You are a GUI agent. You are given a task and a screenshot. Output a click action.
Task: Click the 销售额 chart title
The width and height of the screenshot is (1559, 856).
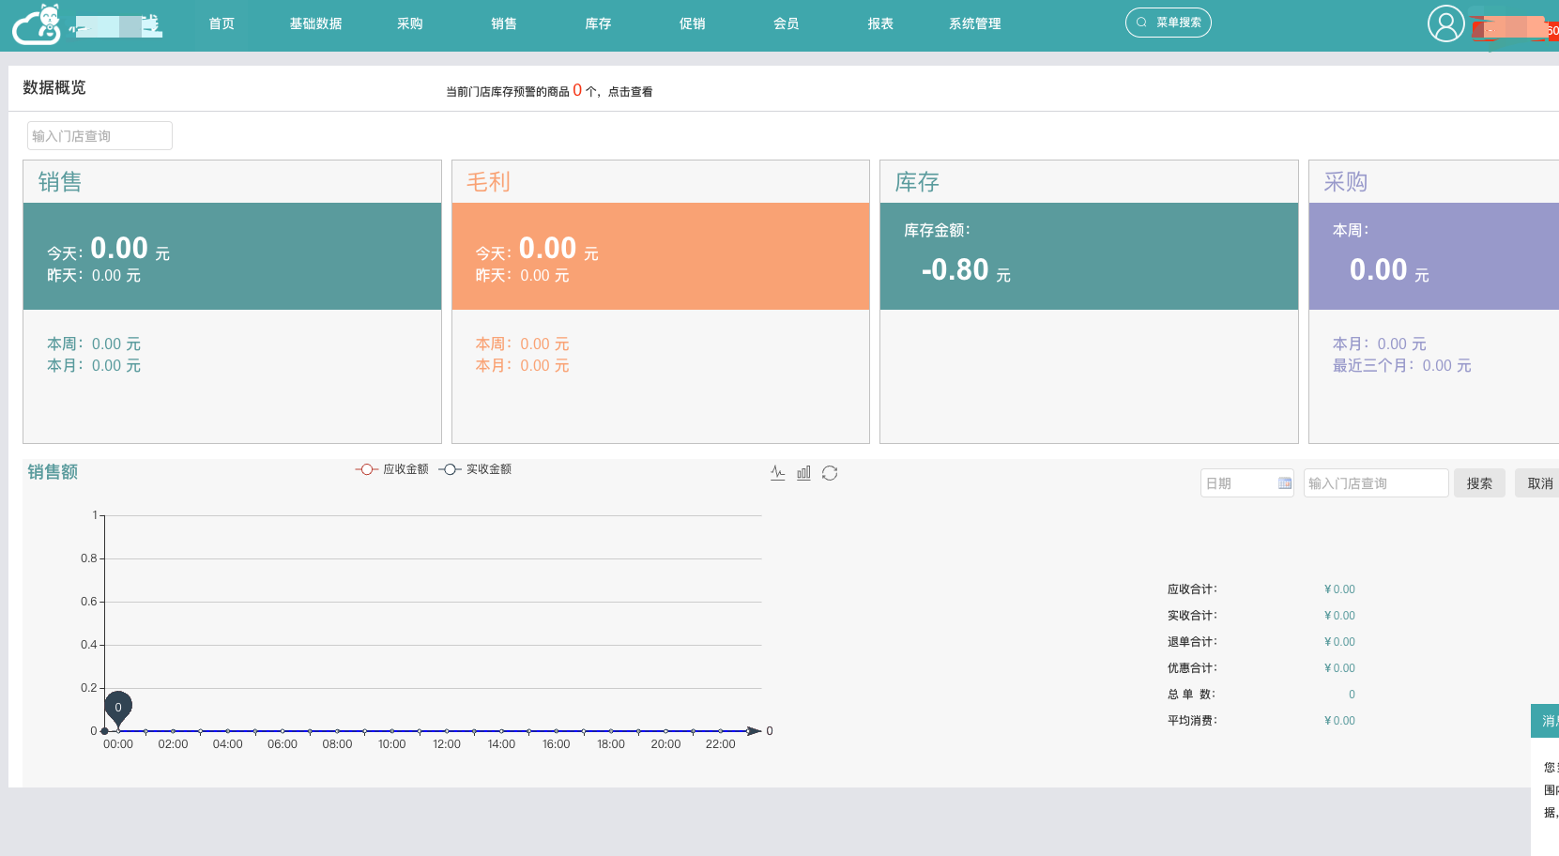click(53, 472)
